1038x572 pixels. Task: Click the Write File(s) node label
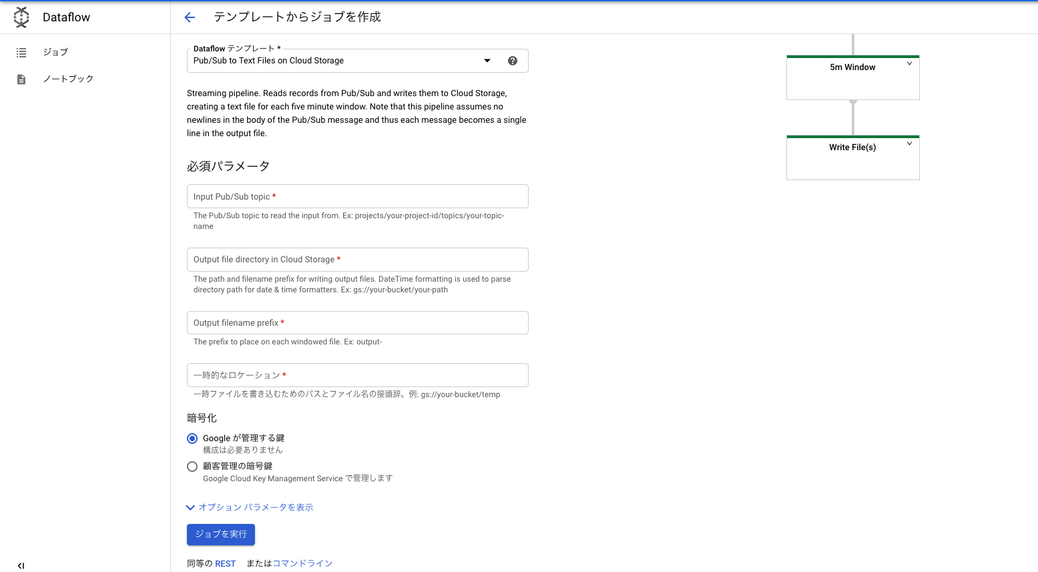(x=852, y=148)
